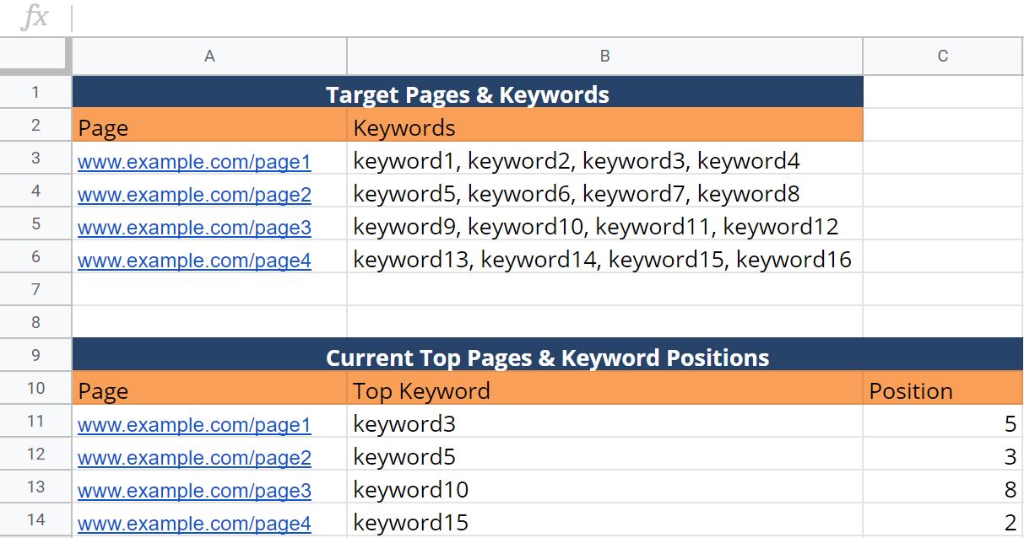Select the 'Target Pages & Keywords' title cell
Image resolution: width=1024 pixels, height=538 pixels.
tap(468, 93)
